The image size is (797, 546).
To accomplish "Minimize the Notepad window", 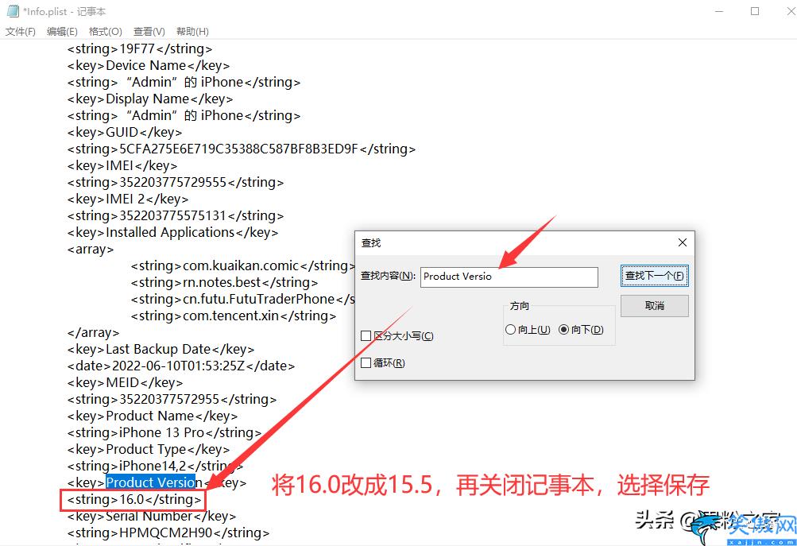I will click(x=718, y=11).
